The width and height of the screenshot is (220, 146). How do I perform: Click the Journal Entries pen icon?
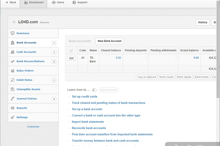tap(12, 99)
